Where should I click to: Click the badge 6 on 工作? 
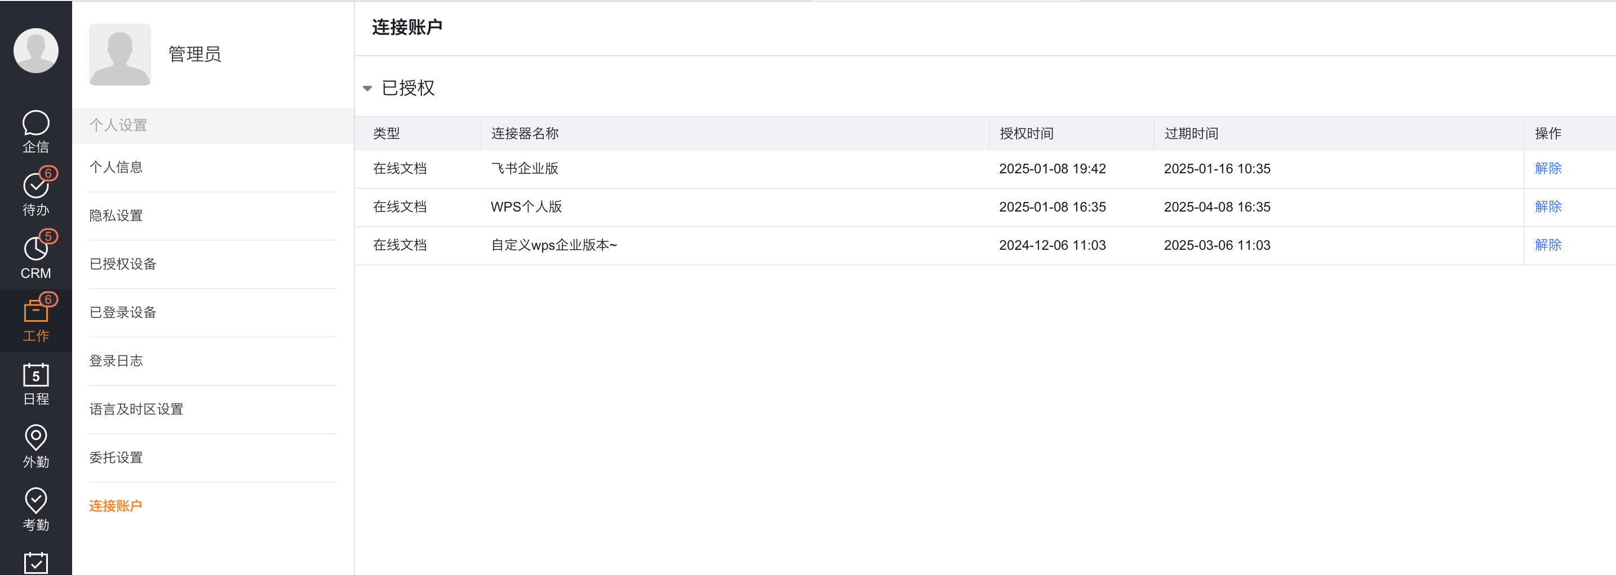click(48, 299)
